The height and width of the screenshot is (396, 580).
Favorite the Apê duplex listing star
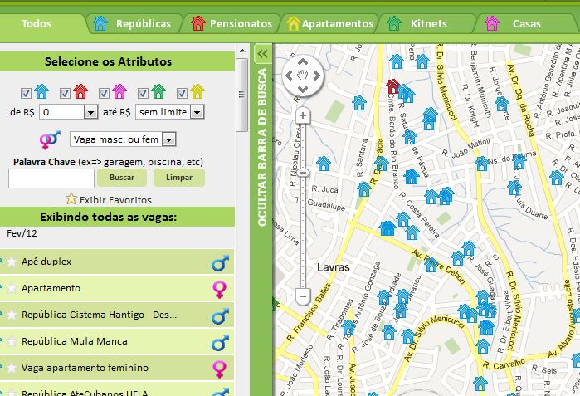tap(12, 262)
